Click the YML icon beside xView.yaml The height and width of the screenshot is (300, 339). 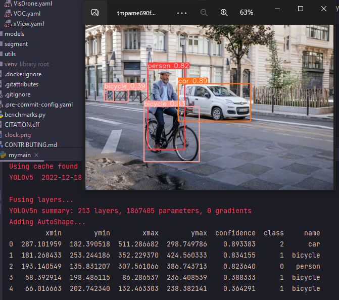tap(8, 24)
